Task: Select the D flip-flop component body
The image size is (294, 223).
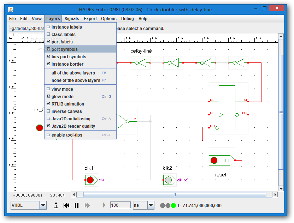Action: coord(227,108)
